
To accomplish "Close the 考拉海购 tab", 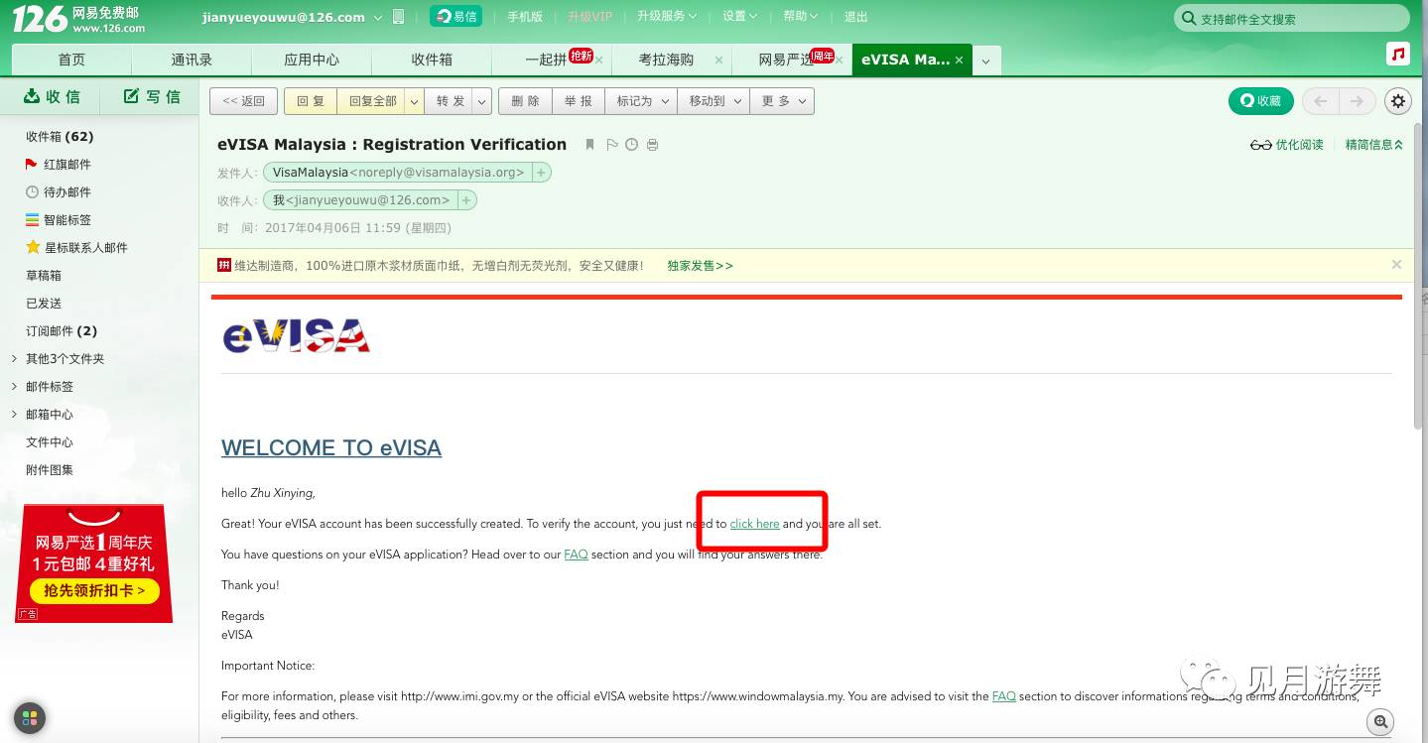I will coord(719,61).
